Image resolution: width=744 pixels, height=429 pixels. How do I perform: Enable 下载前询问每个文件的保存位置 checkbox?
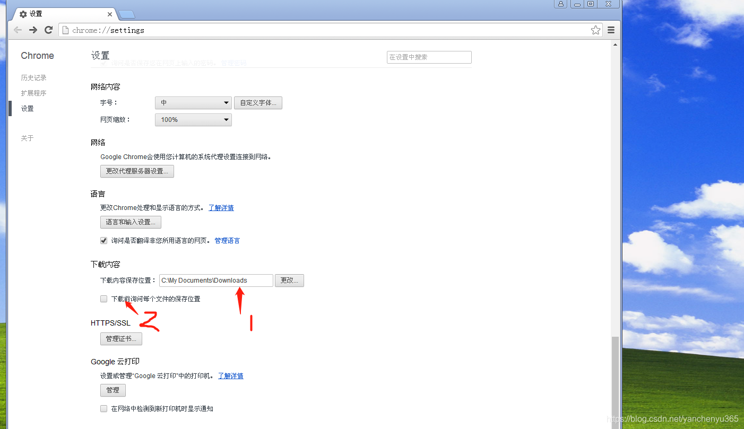[104, 299]
